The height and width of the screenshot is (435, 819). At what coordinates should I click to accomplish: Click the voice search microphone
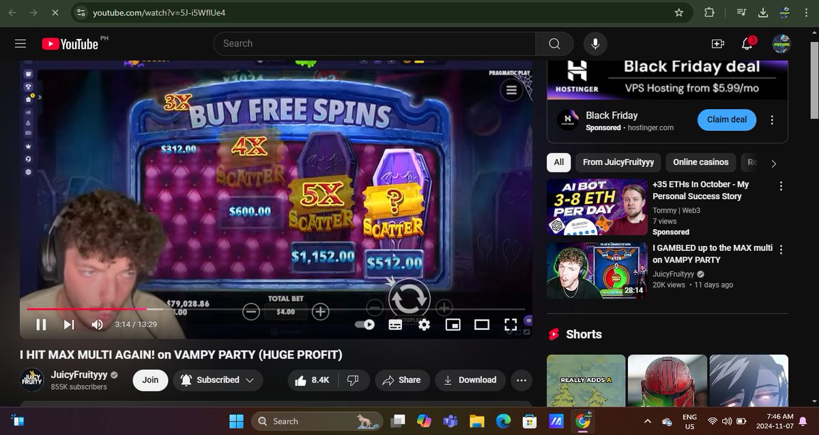pyautogui.click(x=594, y=43)
